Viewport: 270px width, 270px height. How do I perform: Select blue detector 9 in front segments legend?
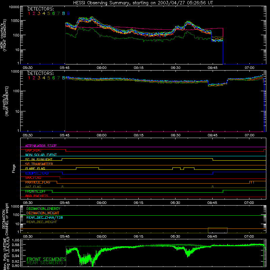69,13
